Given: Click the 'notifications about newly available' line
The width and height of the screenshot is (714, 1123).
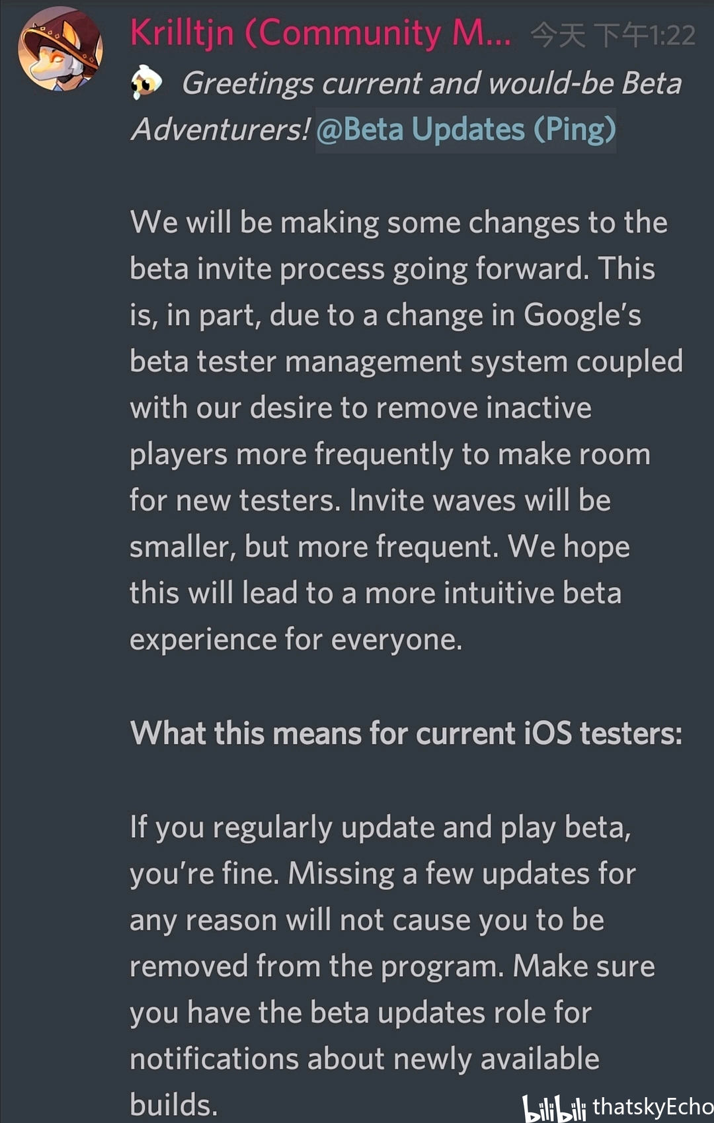Looking at the screenshot, I should tap(364, 1059).
